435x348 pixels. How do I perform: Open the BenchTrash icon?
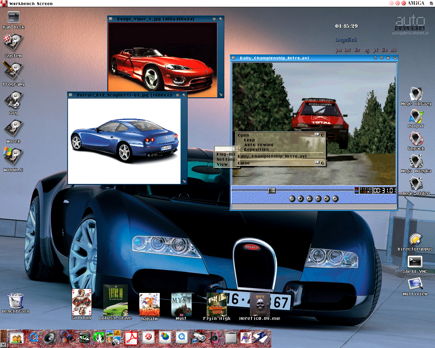tap(15, 300)
